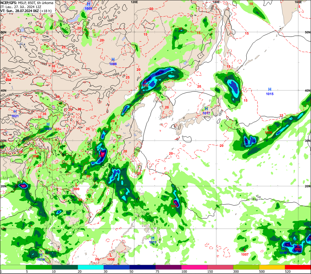Select the light green 1–5 legend swatch
This screenshot has height=274, width=311.
click(13, 267)
